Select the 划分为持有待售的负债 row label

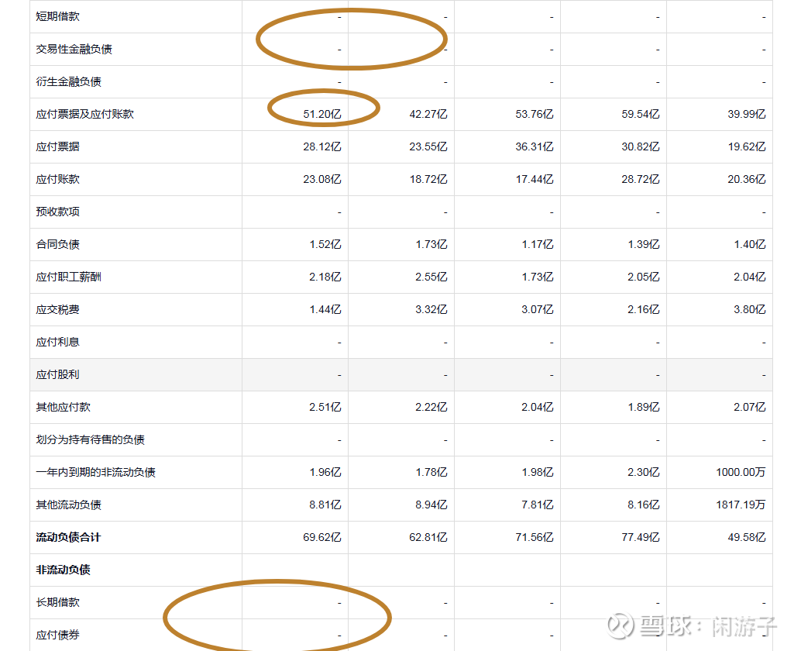(x=91, y=440)
